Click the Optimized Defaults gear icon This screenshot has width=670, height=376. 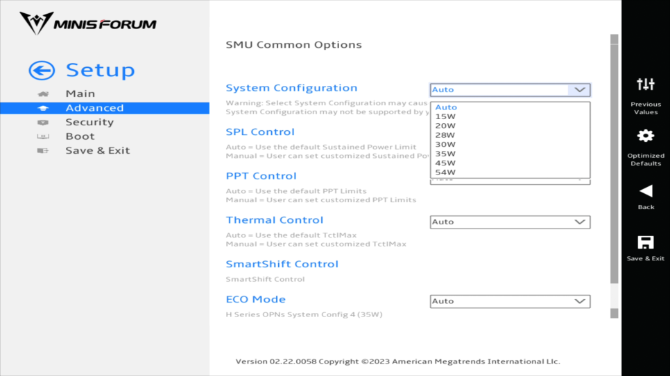(x=645, y=136)
